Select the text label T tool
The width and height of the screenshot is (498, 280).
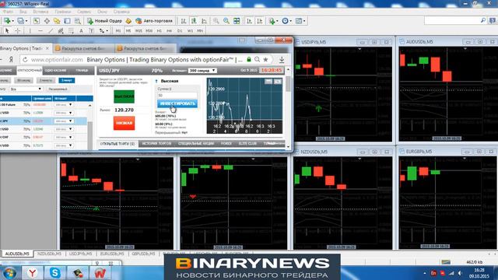pyautogui.click(x=92, y=31)
